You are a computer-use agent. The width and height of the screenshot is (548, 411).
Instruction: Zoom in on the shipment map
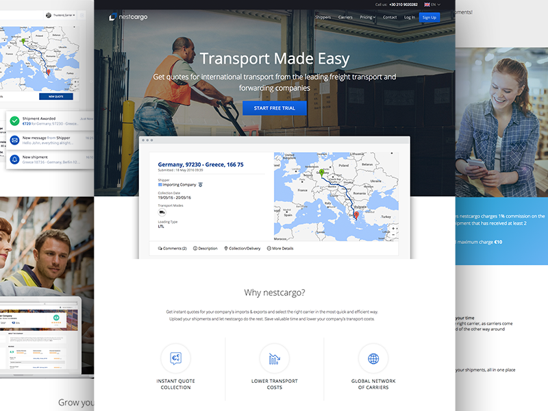pos(393,229)
